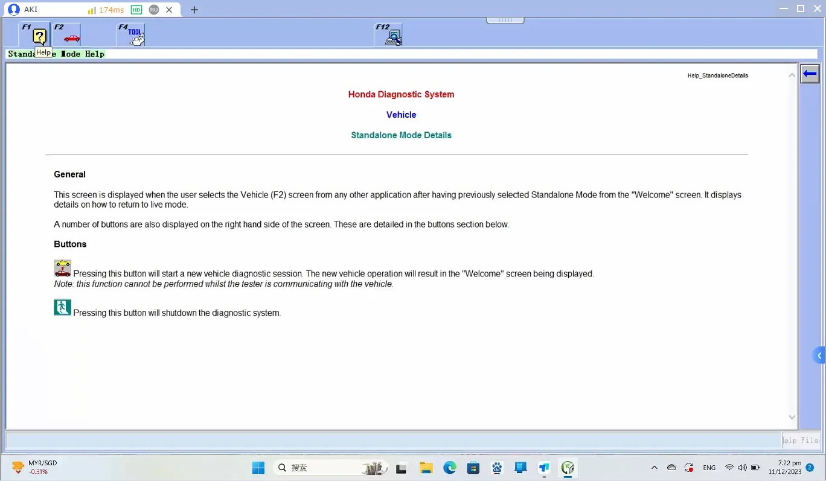Click the RU badge in the tab

coord(154,10)
